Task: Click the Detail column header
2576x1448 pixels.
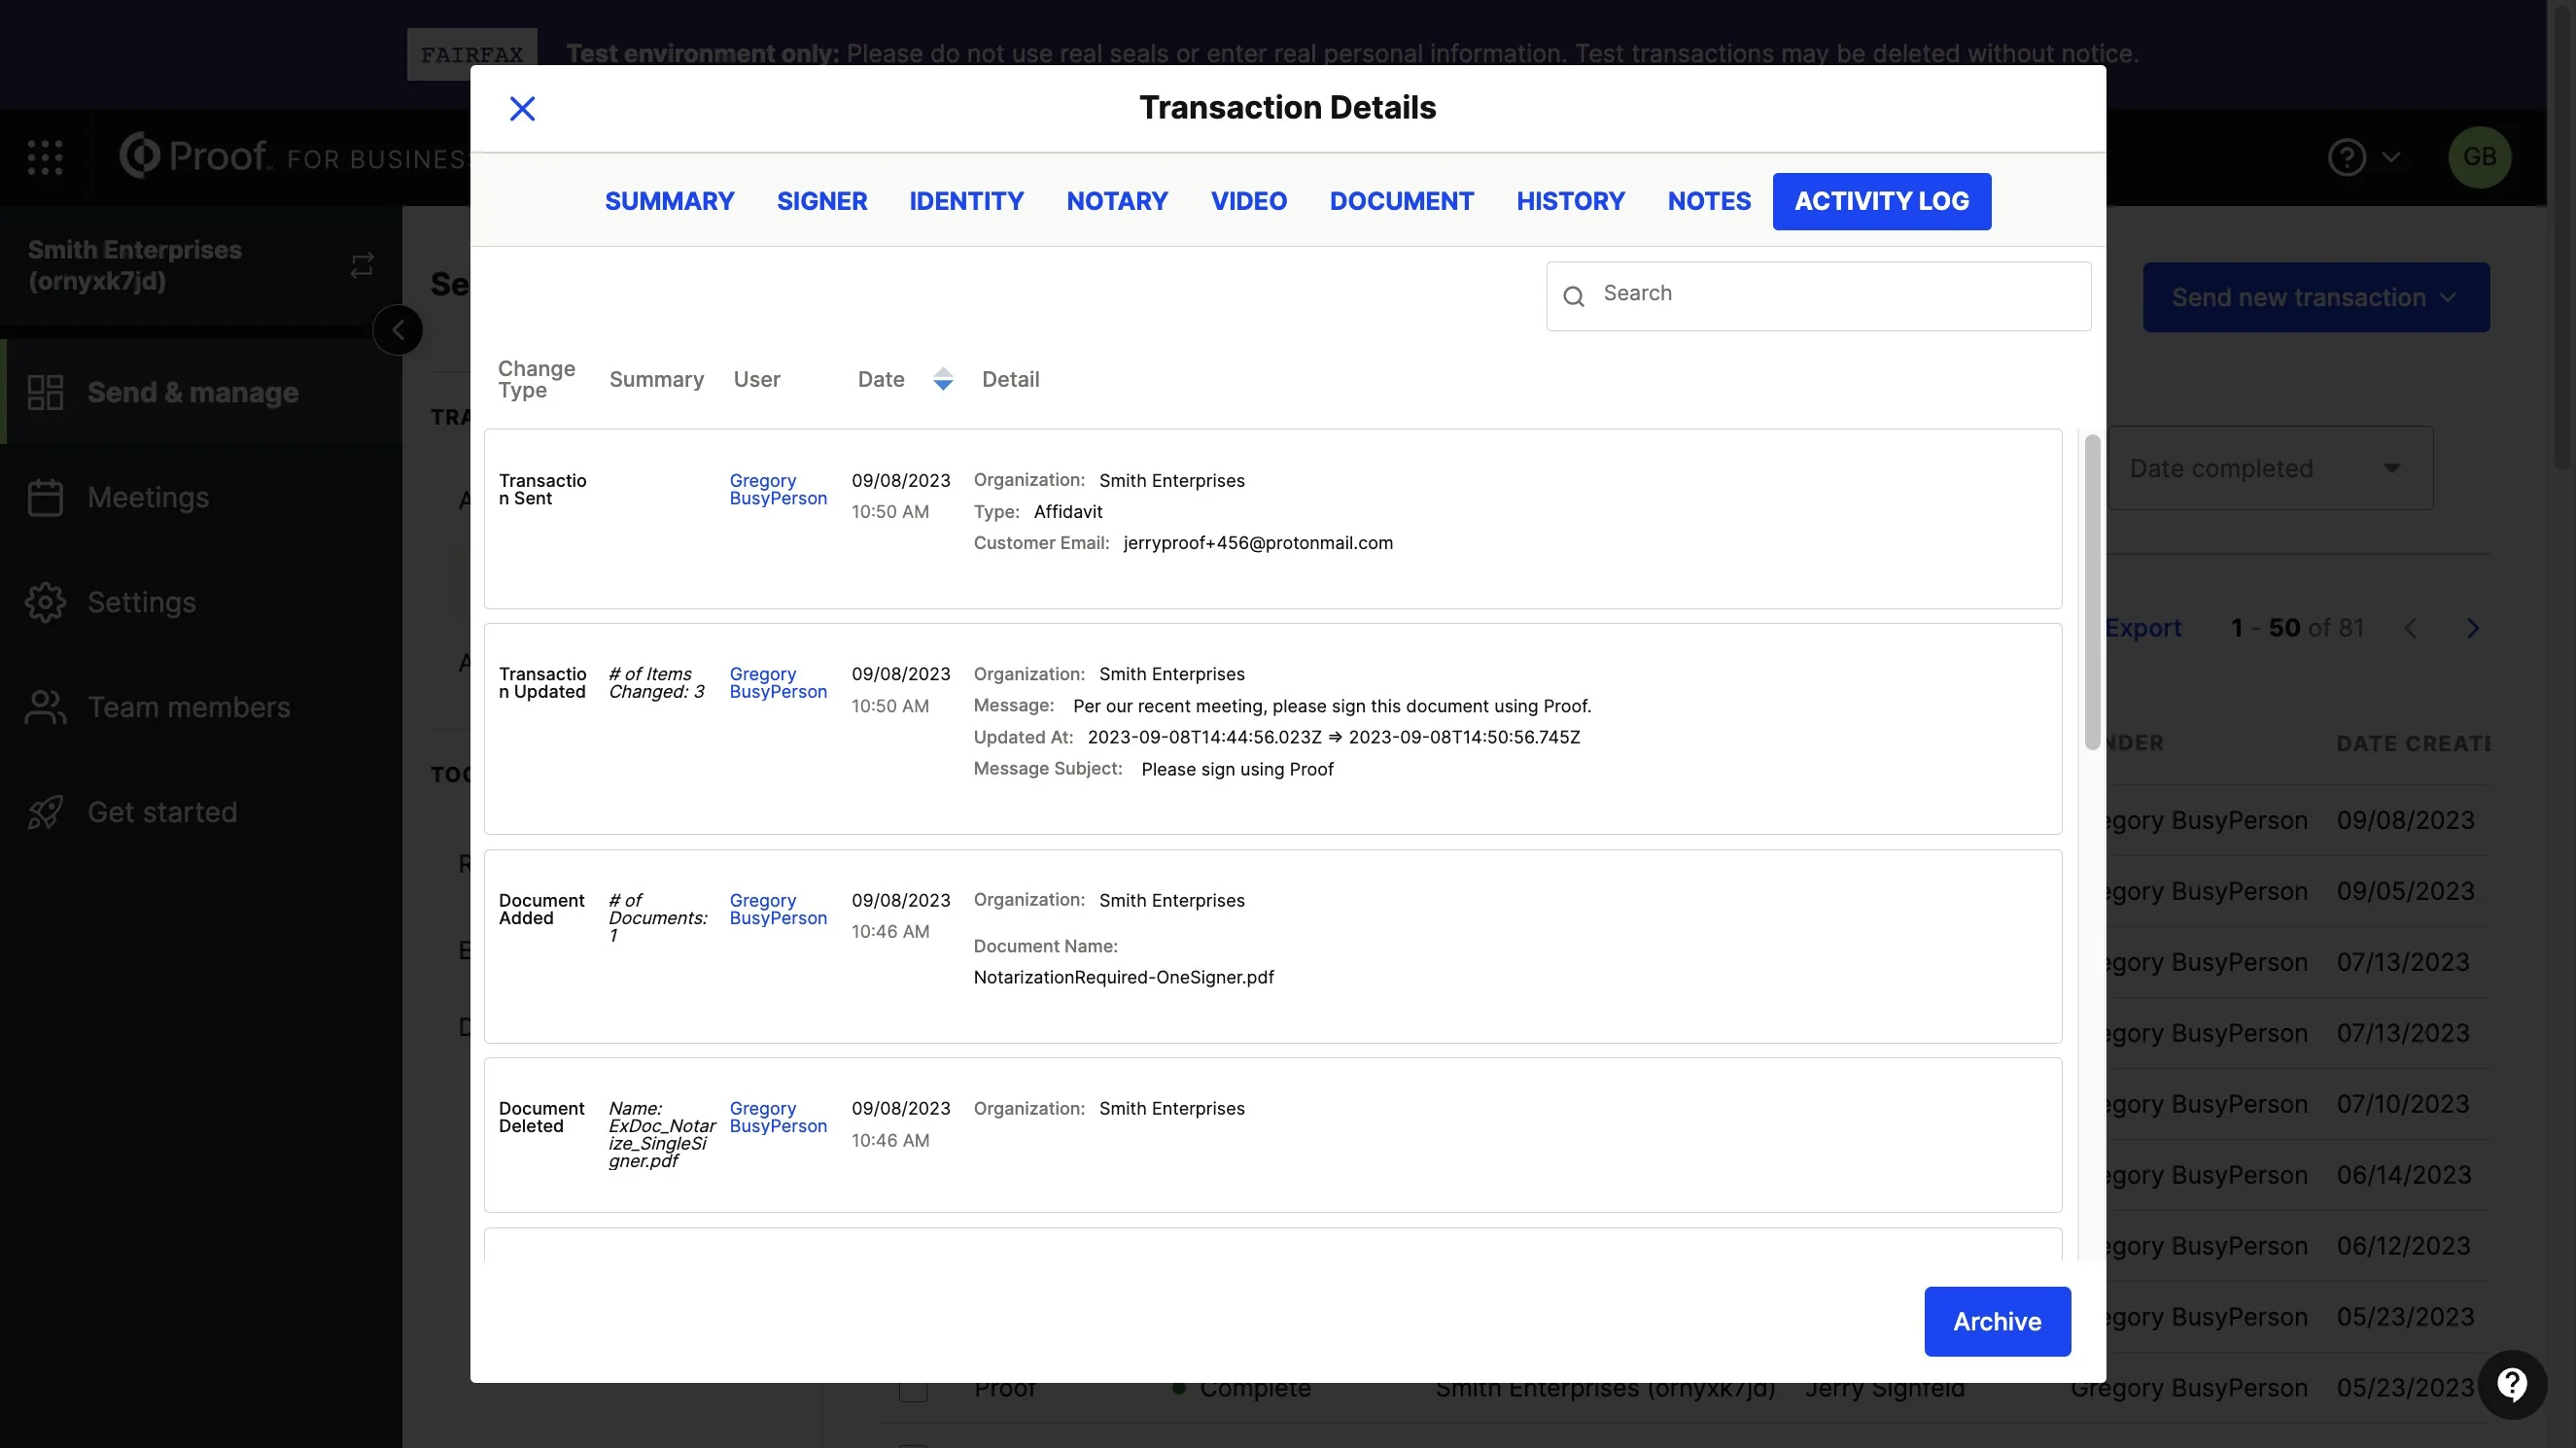Action: point(1010,379)
